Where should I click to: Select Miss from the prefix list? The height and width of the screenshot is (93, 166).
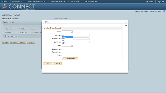pyautogui.click(x=67, y=39)
